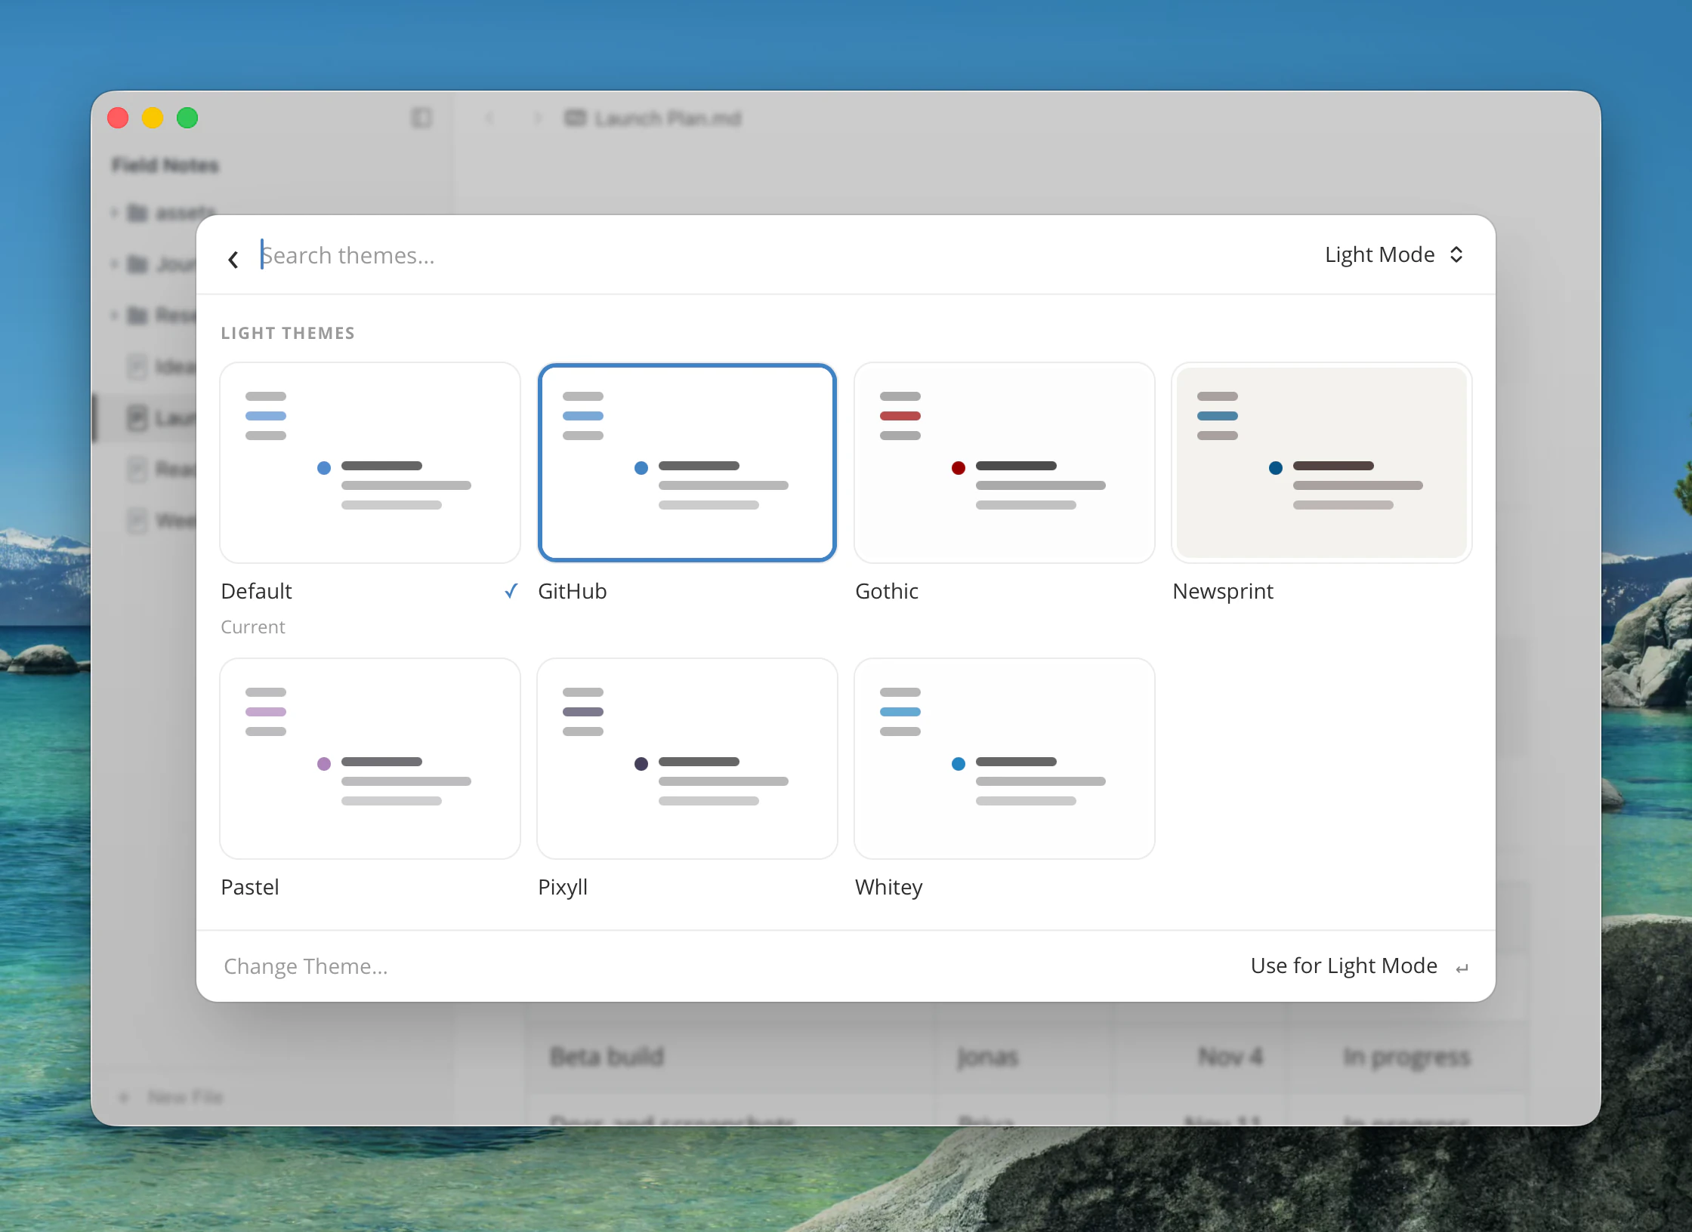Click the In progress cell for Beta build

coord(1406,1058)
